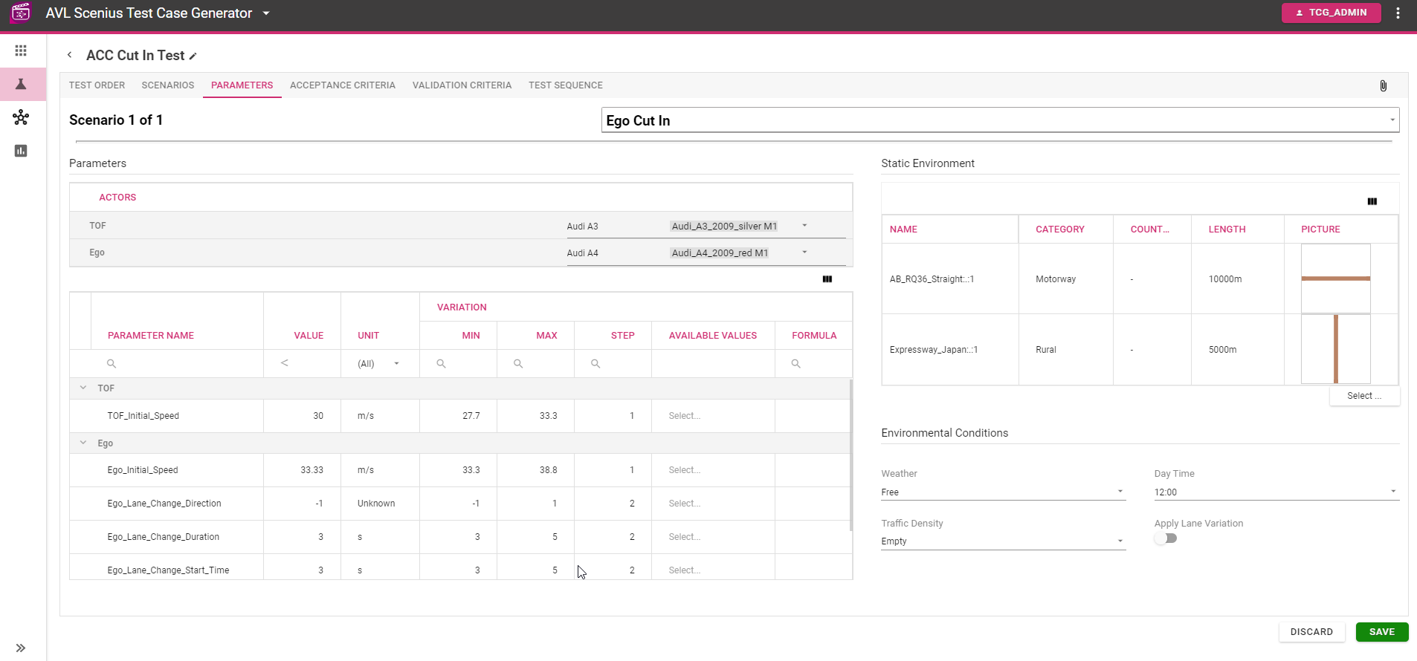
Task: Toggle the Apply Lane Variation switch
Action: [x=1166, y=538]
